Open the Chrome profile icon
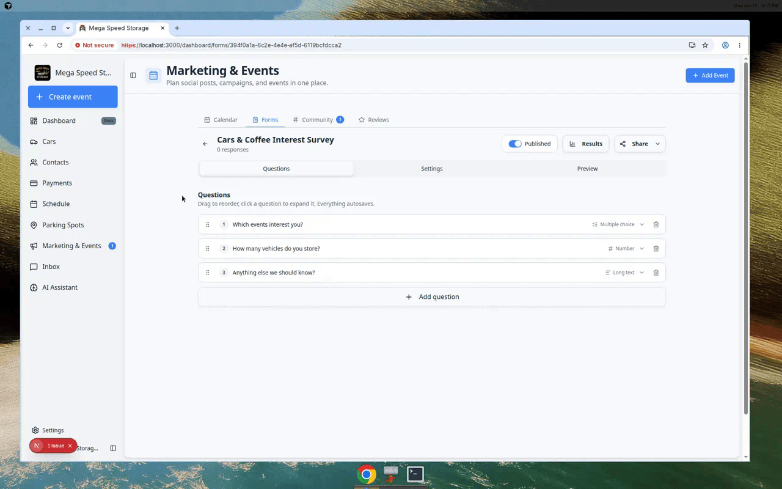This screenshot has height=489, width=782. pos(725,45)
